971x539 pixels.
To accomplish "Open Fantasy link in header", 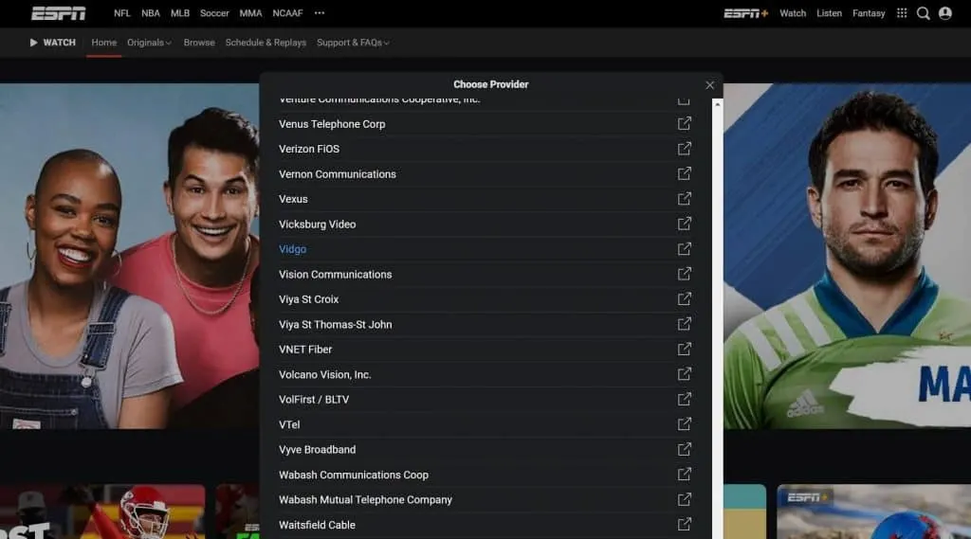I will coord(869,13).
